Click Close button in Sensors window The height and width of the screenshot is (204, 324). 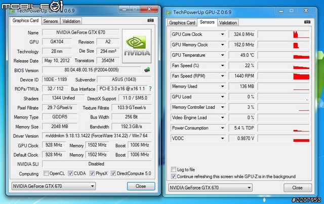click(x=298, y=188)
